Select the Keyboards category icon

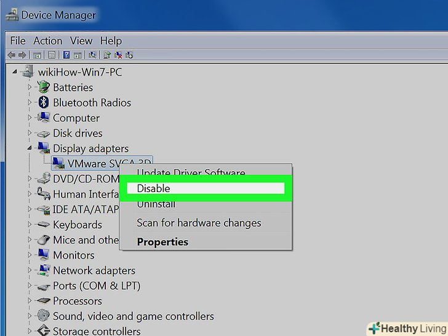tap(44, 225)
